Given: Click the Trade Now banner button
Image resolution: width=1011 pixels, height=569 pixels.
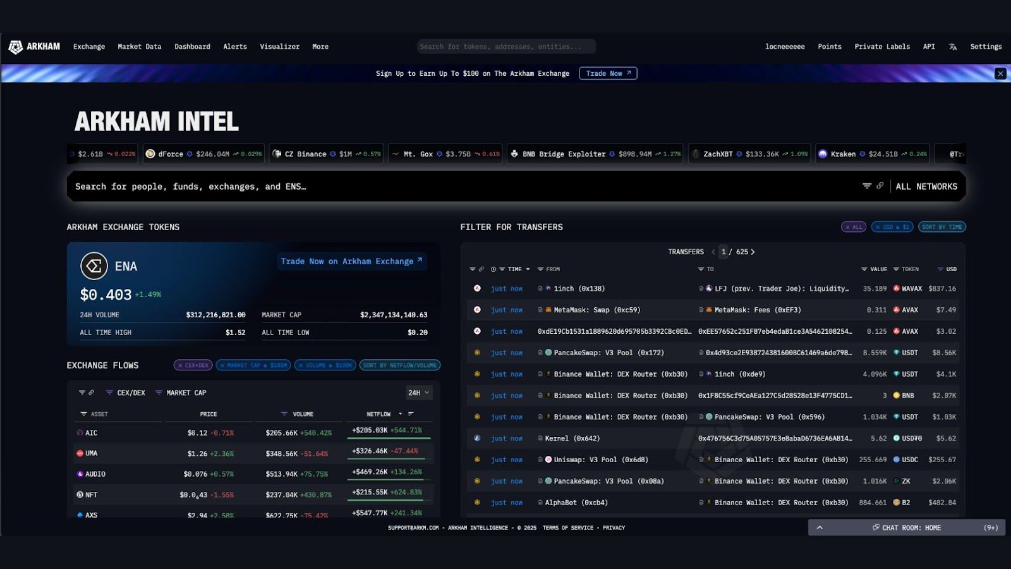Looking at the screenshot, I should (608, 73).
